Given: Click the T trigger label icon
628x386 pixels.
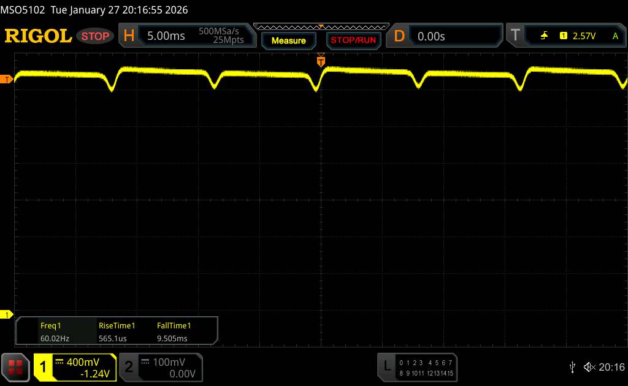Looking at the screenshot, I should click(x=514, y=36).
